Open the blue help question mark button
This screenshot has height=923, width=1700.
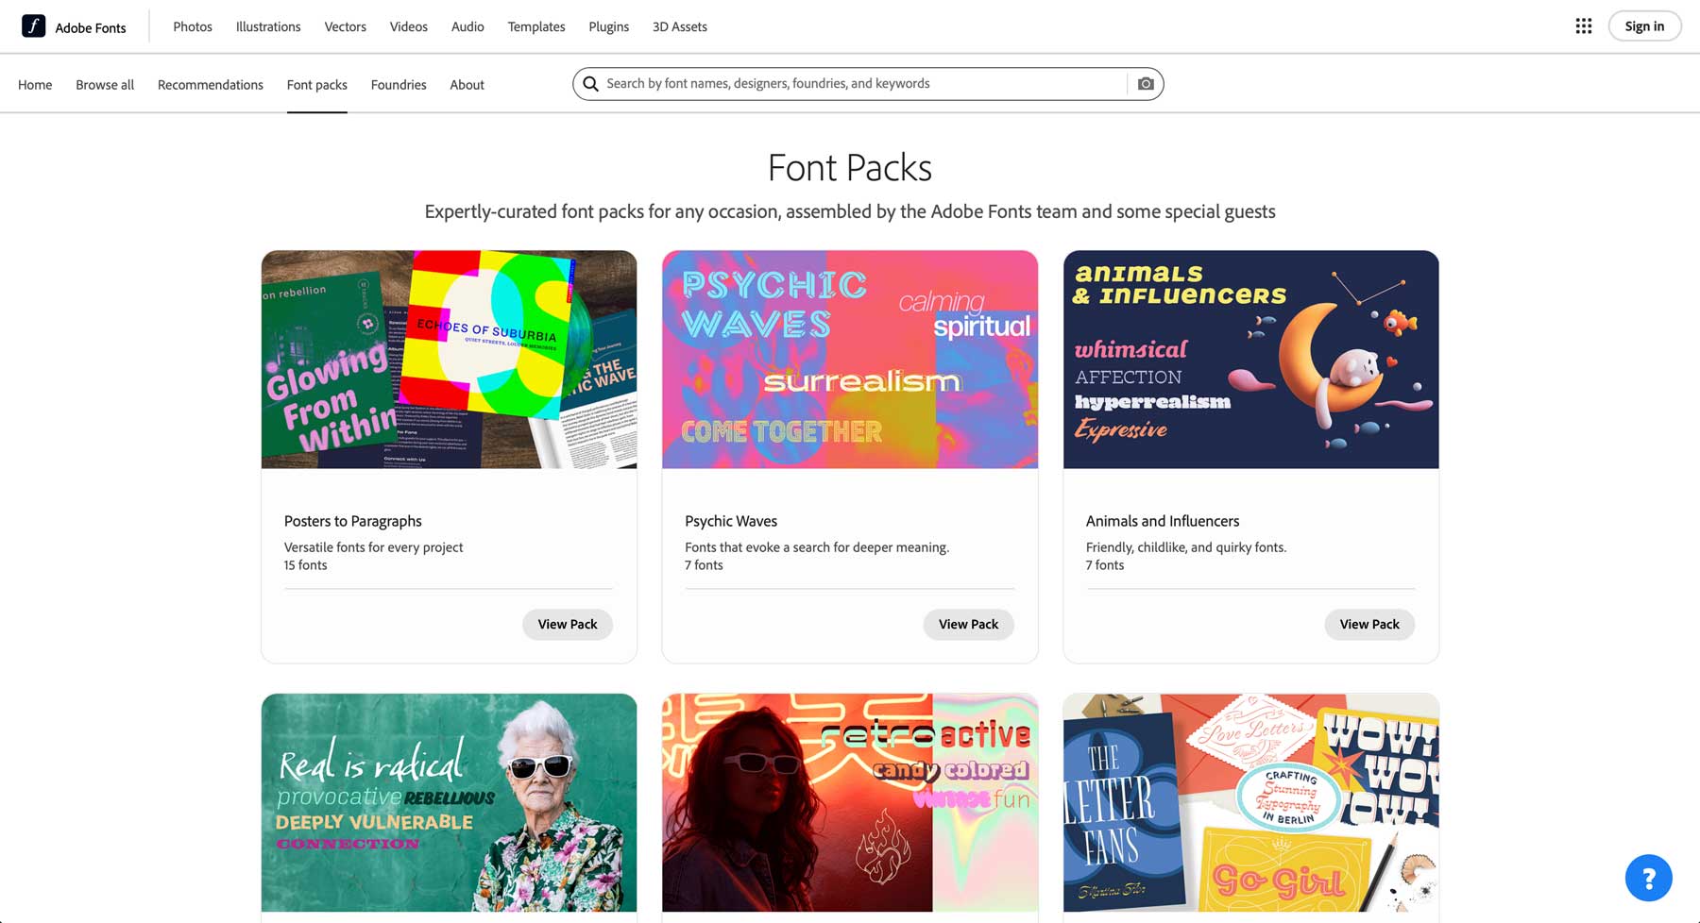(1648, 878)
